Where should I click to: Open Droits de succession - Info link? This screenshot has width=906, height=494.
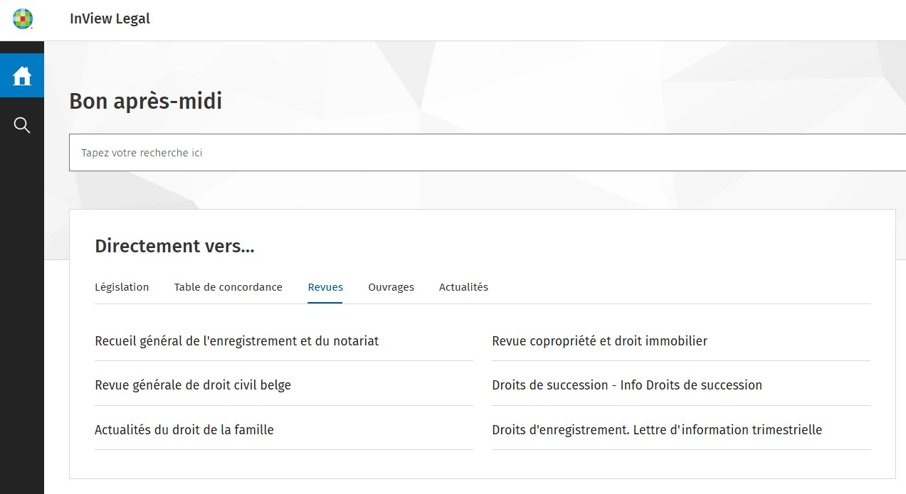point(626,385)
